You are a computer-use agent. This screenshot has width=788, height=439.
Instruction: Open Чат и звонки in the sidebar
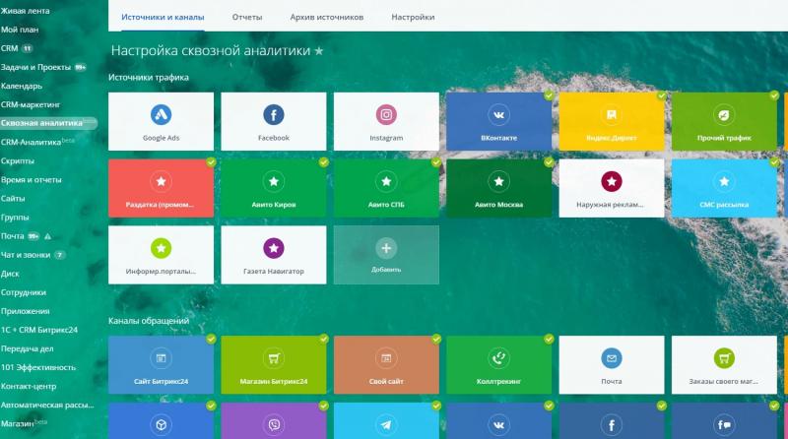pyautogui.click(x=26, y=255)
